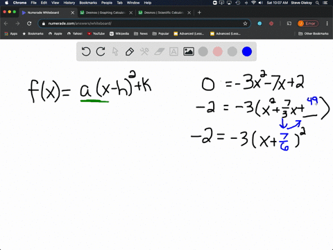Choose the selection pointer tool
This screenshot has height=250, width=333.
(x=115, y=51)
